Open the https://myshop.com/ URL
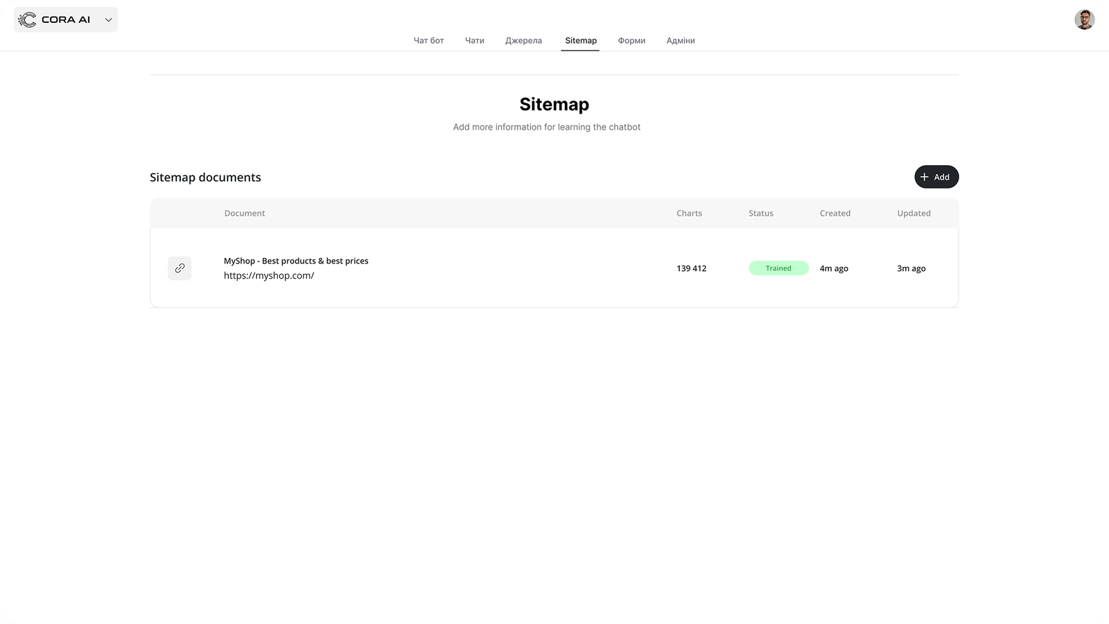The image size is (1109, 624). [269, 276]
